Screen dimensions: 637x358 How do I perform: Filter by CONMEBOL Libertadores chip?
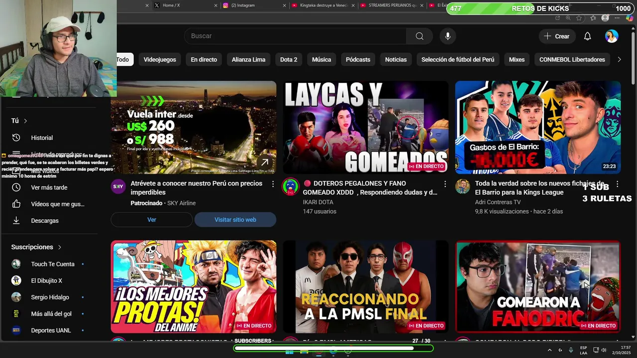point(572,60)
